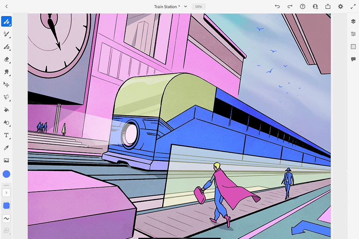Expand the document title dropdown chevron
This screenshot has width=359, height=239.
[x=185, y=6]
